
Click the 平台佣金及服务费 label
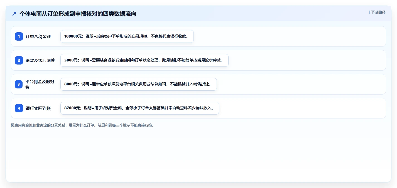pyautogui.click(x=40, y=84)
